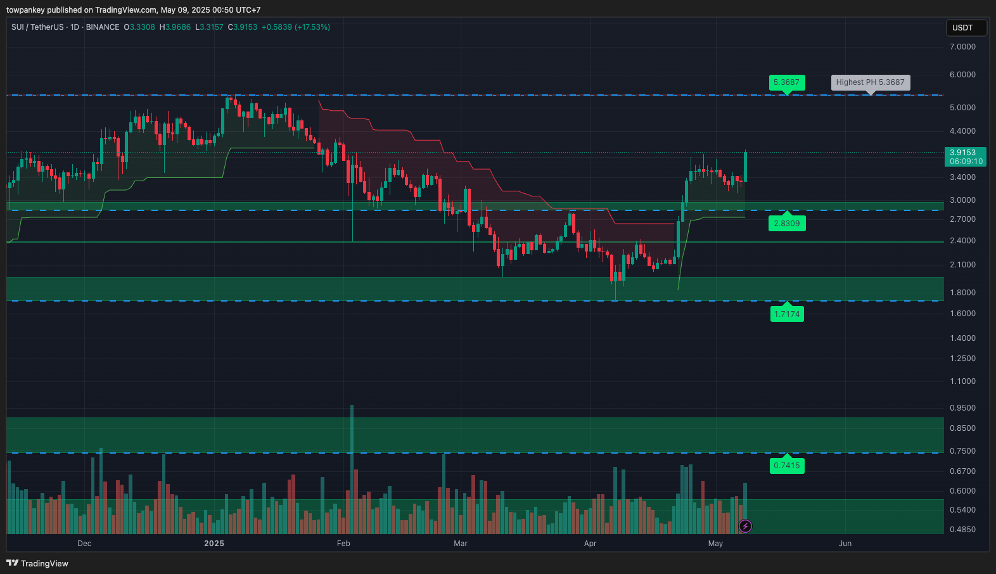Click the Mar label on time axis
The width and height of the screenshot is (996, 574).
[x=461, y=544]
